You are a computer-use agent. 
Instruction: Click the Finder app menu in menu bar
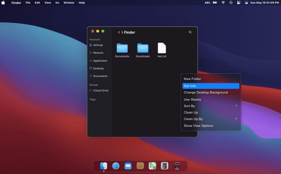pyautogui.click(x=16, y=3)
